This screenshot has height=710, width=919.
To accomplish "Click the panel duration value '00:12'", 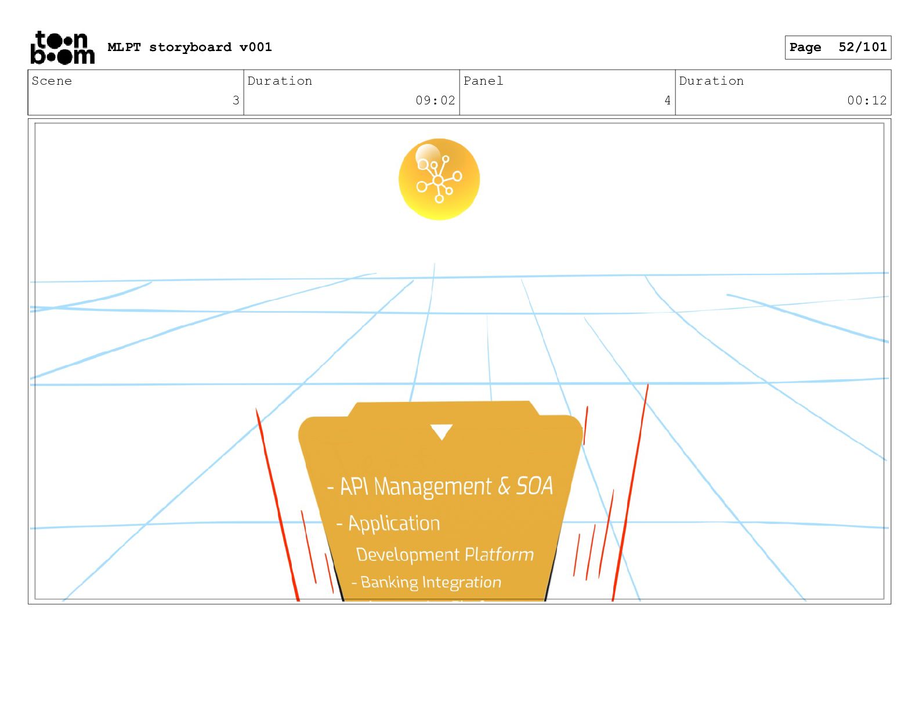I will click(867, 100).
